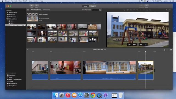The image size is (176, 99).
Task: Open the iMovie menu
Action: 7,1
